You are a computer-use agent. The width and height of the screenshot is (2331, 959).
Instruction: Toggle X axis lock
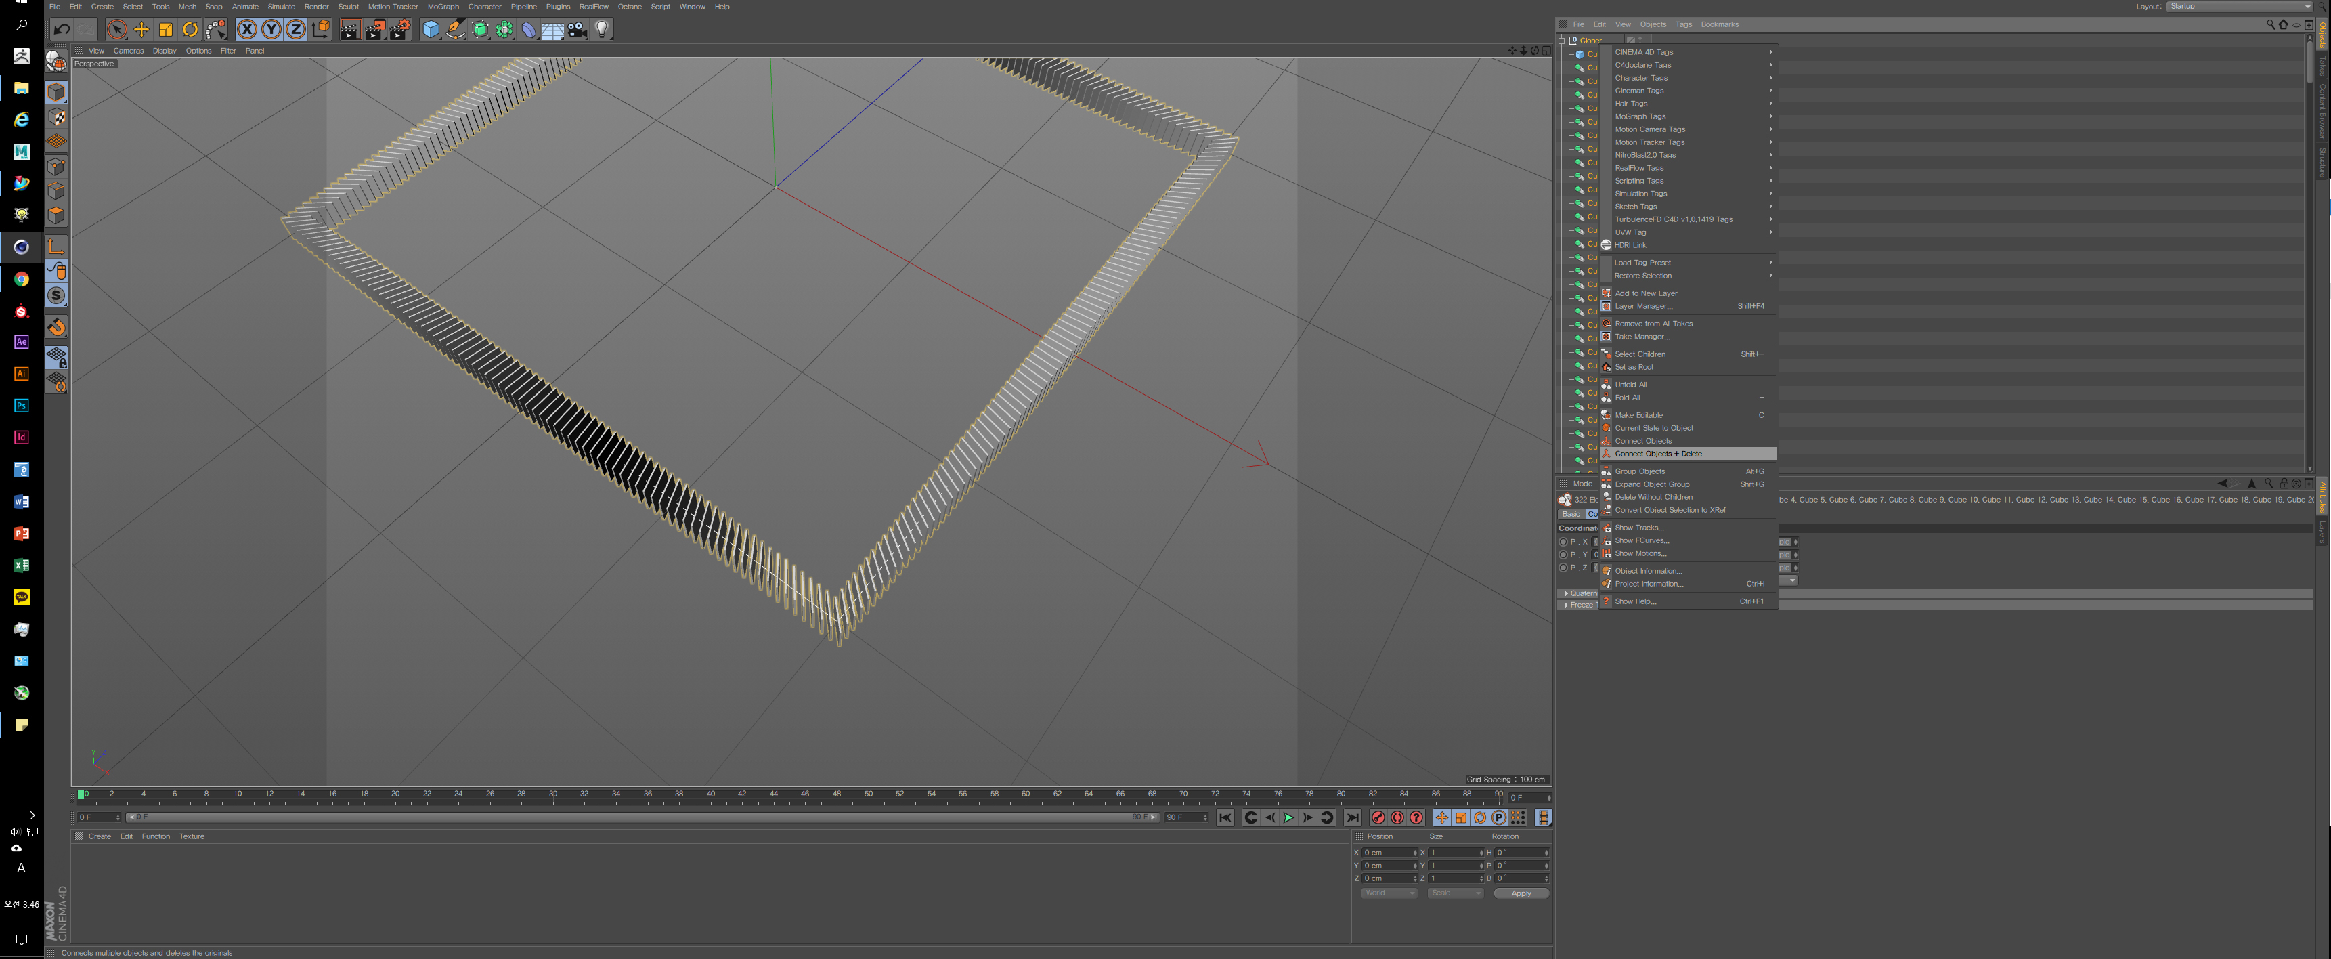pos(247,30)
